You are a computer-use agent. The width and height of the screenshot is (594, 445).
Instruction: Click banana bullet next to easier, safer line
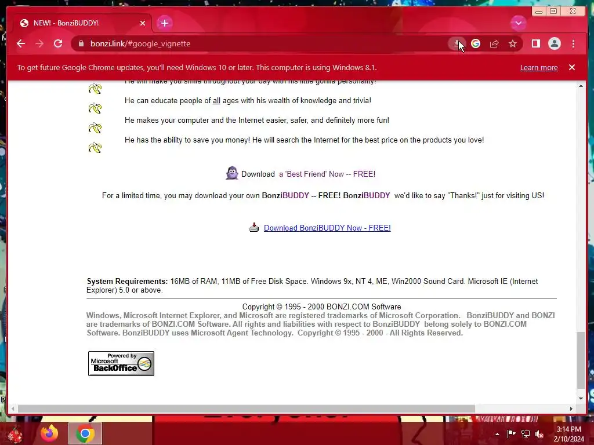(95, 128)
